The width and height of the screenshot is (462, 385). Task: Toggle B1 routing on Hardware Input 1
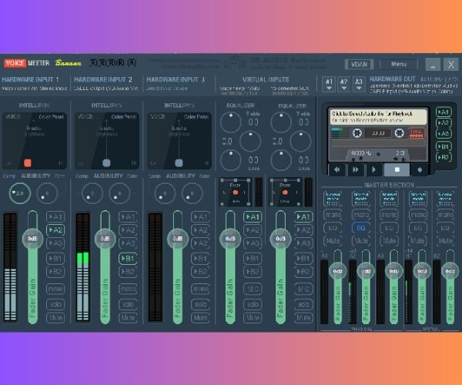point(55,259)
